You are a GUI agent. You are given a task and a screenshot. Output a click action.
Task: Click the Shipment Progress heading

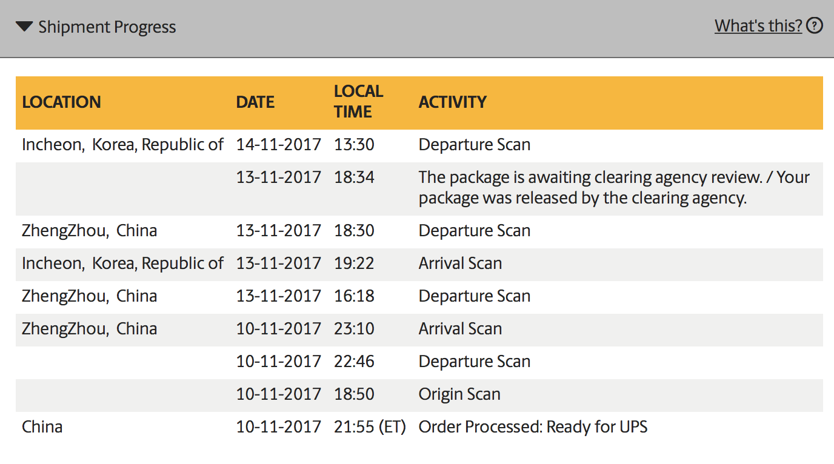pyautogui.click(x=107, y=27)
